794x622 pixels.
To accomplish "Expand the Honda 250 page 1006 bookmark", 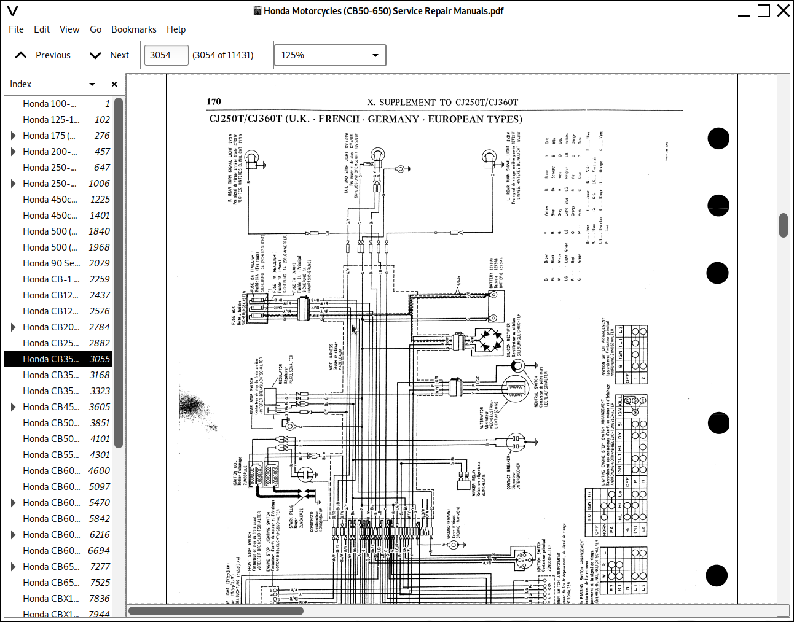I will point(13,184).
